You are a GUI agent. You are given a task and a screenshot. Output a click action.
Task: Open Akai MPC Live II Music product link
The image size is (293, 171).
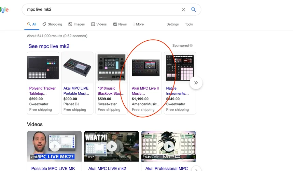tap(145, 91)
